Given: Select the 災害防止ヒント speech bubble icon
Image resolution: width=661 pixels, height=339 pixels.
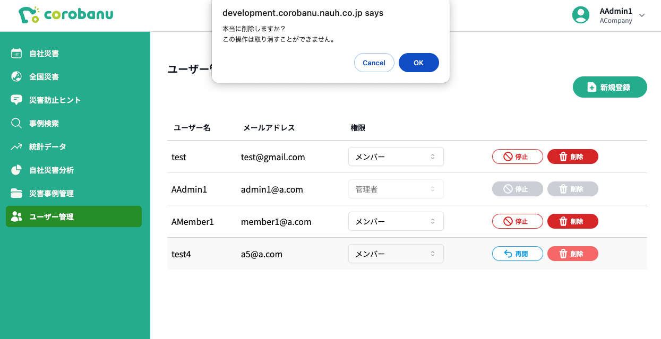Looking at the screenshot, I should point(16,100).
